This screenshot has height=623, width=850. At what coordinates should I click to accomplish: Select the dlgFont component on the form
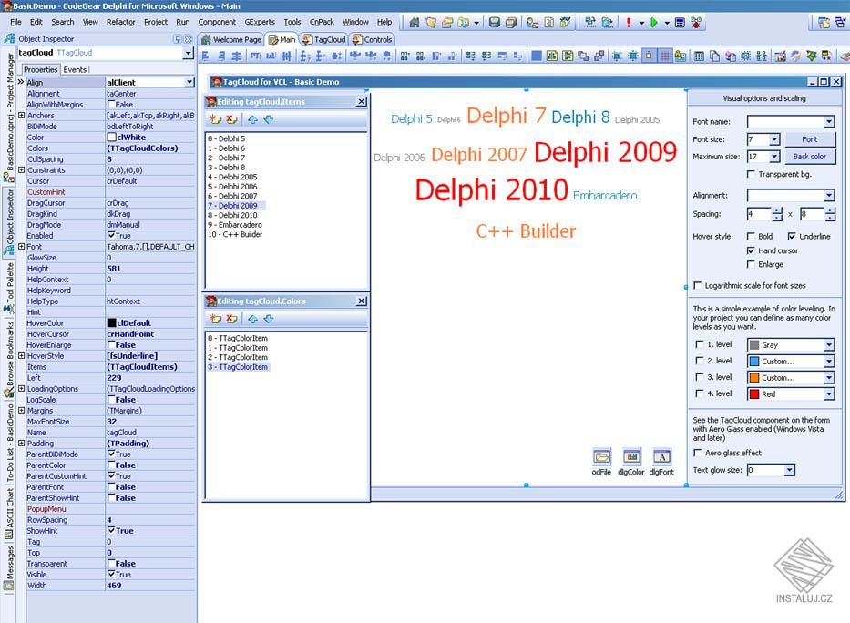(x=661, y=456)
